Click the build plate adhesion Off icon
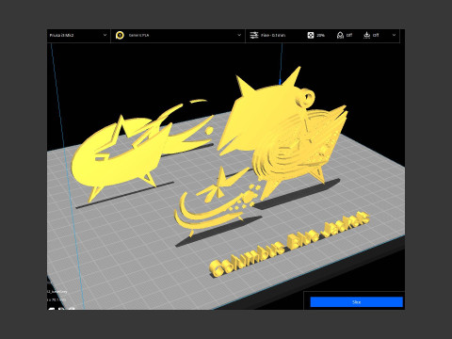This screenshot has width=452, height=339. point(366,35)
